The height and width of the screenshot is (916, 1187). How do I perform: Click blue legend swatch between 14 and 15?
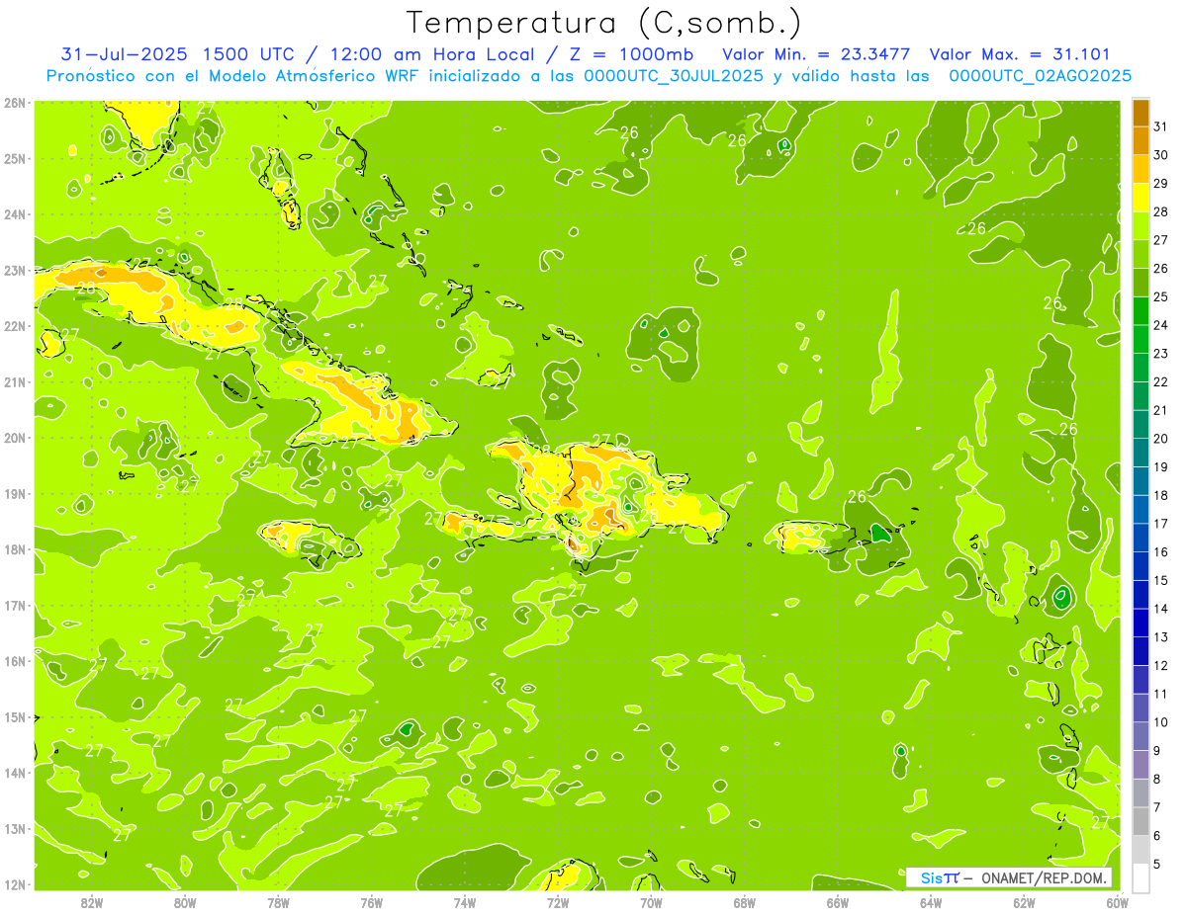[x=1141, y=595]
